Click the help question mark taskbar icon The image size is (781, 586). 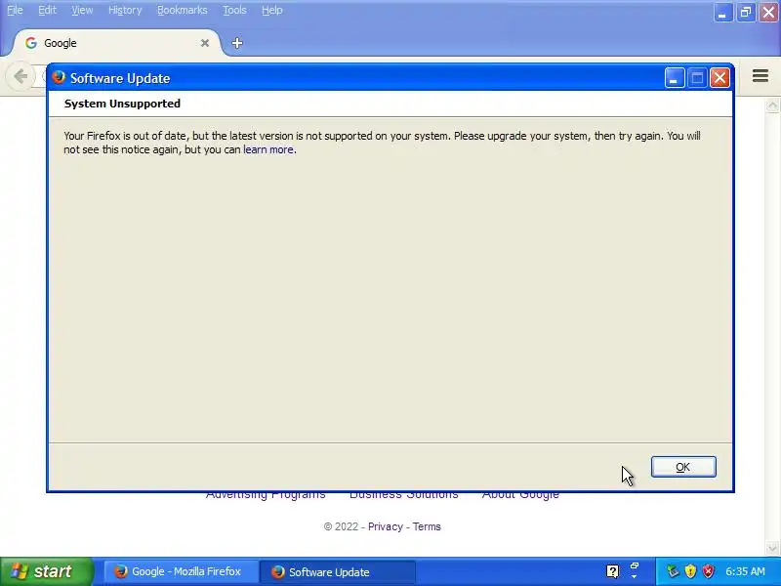pyautogui.click(x=613, y=571)
